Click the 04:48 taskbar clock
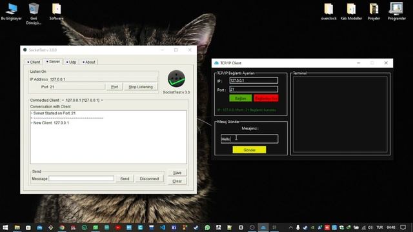The image size is (413, 232). [391, 227]
